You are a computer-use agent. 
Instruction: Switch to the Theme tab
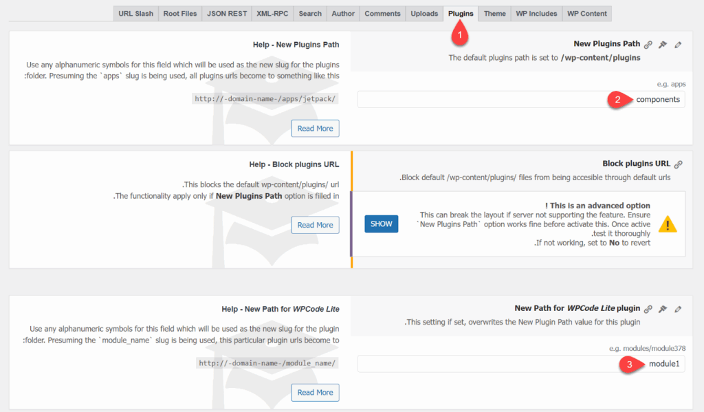(494, 14)
